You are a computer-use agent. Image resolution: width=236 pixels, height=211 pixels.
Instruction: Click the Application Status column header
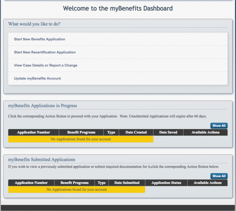(x=166, y=183)
